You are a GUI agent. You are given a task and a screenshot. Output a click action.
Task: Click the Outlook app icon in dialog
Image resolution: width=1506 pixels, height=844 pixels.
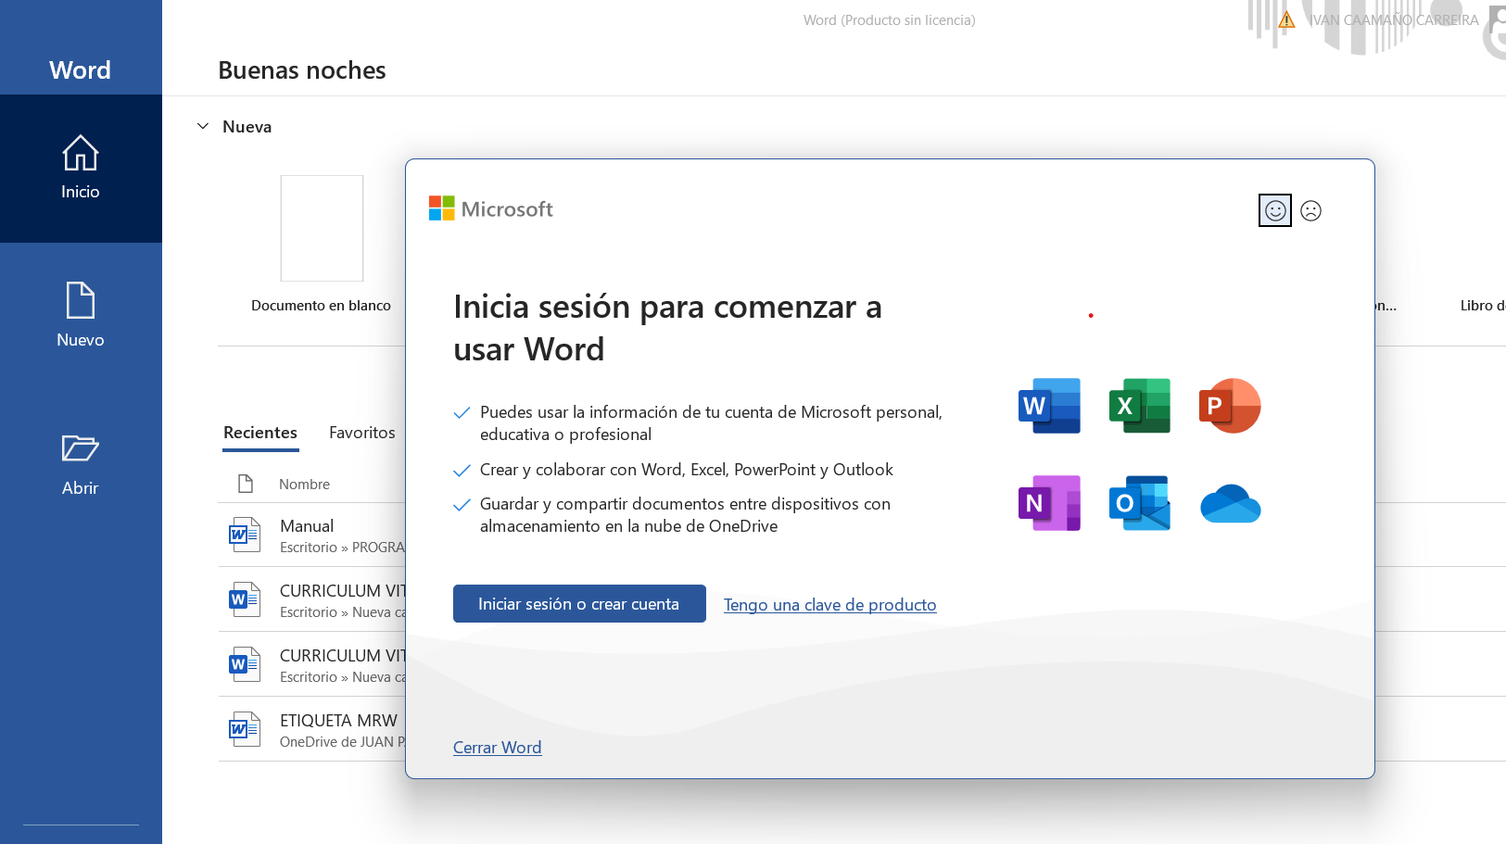tap(1140, 503)
